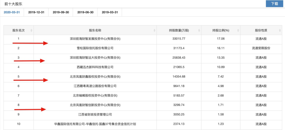Click the 持股数量(万股) header label
The image size is (285, 130).
tap(179, 30)
